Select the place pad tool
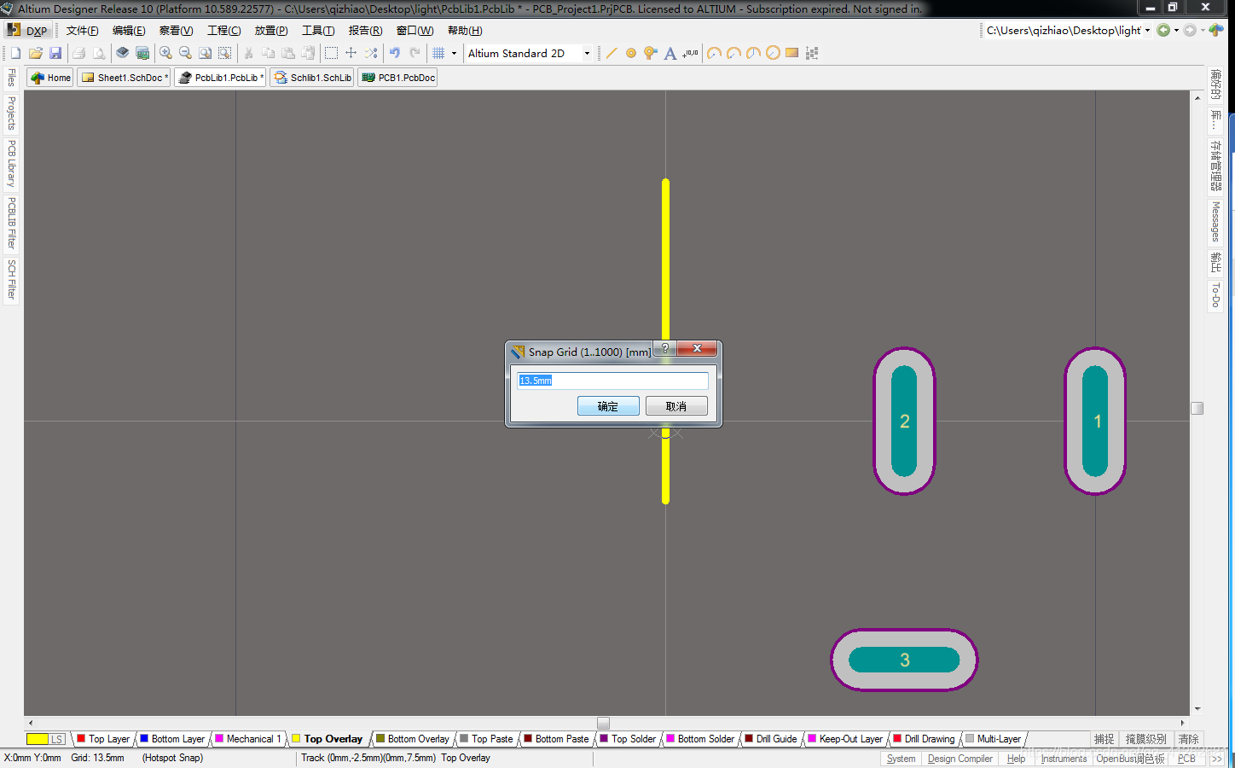Screen dimensions: 1235x768 coord(631,53)
